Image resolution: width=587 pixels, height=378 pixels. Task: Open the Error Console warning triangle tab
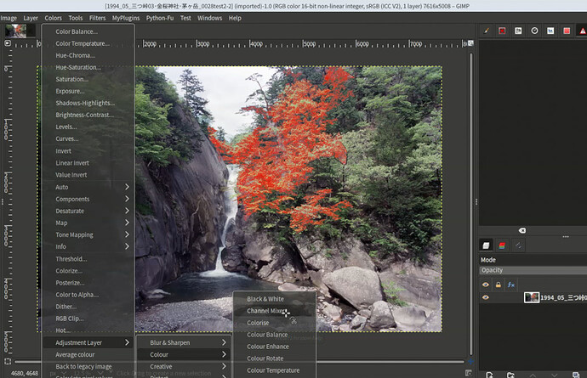tap(583, 31)
